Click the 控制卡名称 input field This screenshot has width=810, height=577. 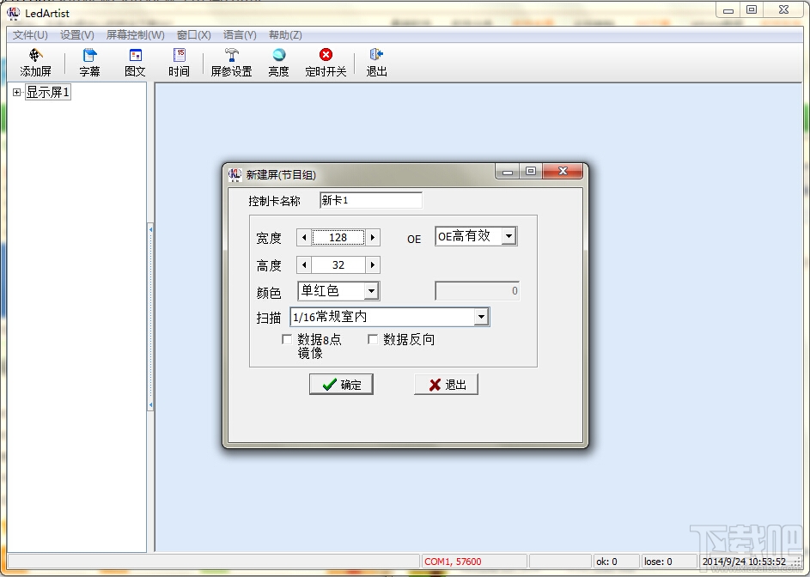point(371,200)
